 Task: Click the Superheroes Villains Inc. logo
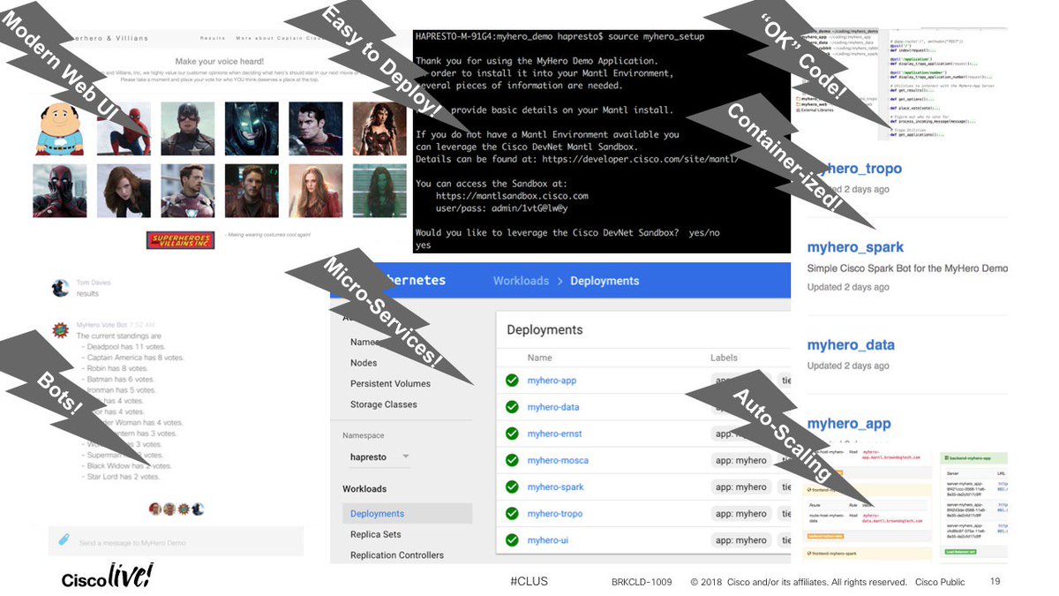181,239
